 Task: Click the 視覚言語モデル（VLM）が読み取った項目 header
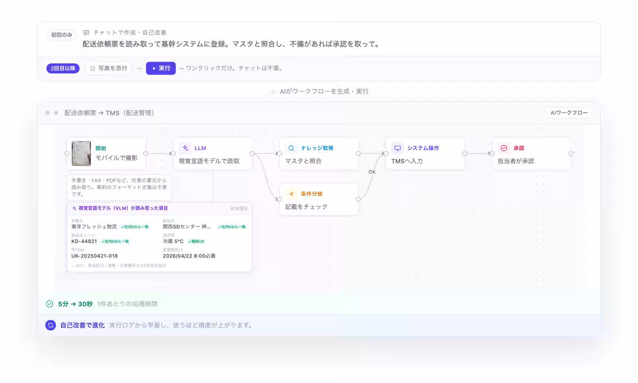point(123,209)
